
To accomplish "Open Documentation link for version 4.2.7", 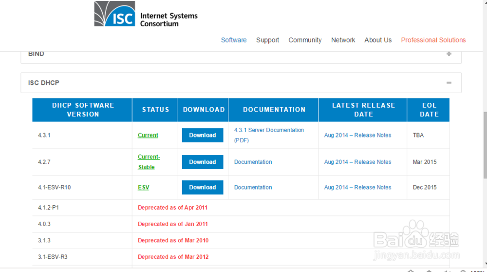I will pos(253,162).
